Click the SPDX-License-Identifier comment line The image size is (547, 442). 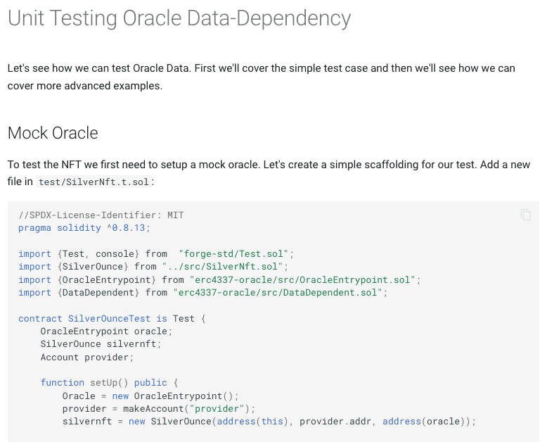(x=101, y=215)
